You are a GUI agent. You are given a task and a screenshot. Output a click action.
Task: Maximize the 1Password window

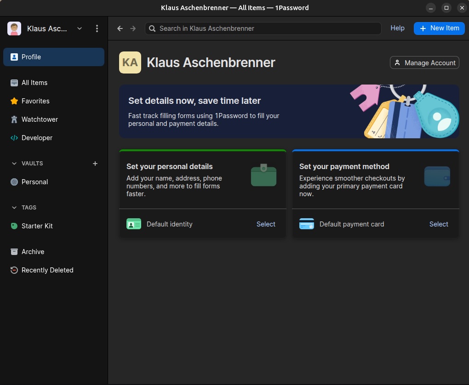click(446, 8)
